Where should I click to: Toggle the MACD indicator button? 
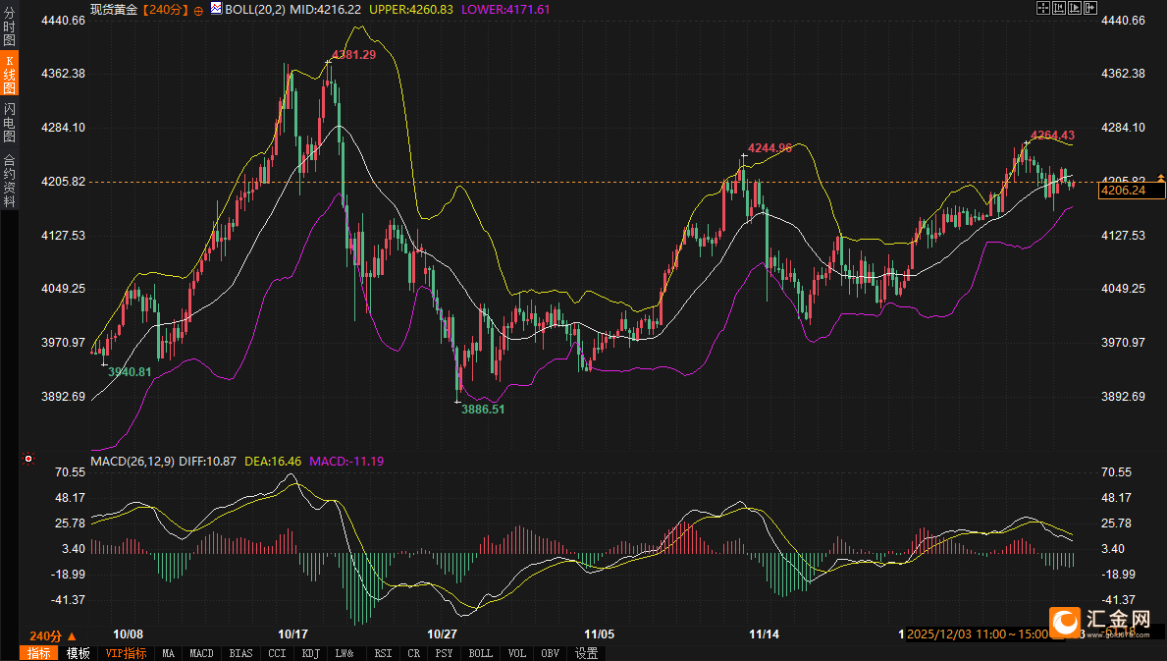(x=201, y=653)
